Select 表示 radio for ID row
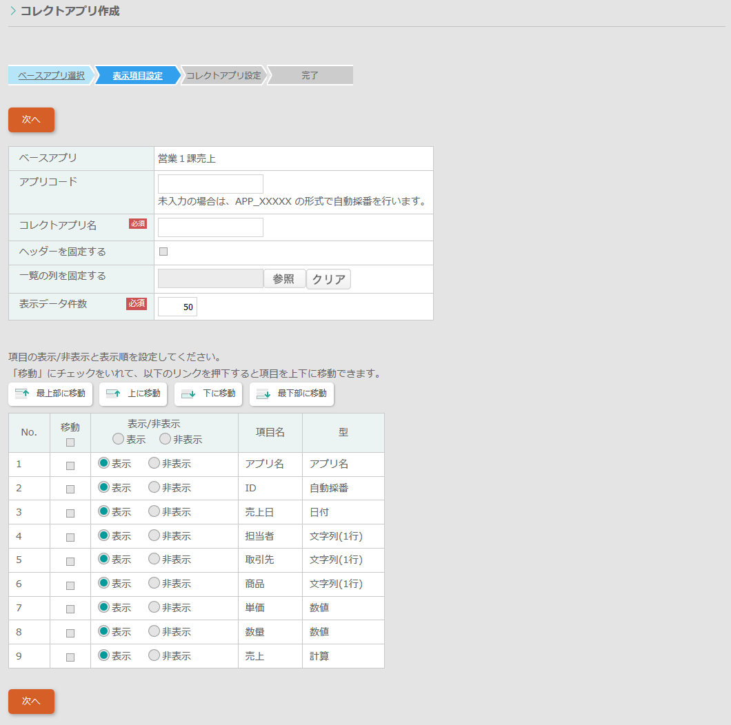 (x=103, y=487)
